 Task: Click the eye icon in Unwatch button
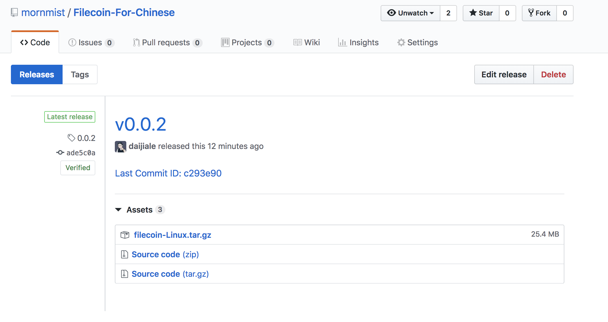[x=391, y=13]
